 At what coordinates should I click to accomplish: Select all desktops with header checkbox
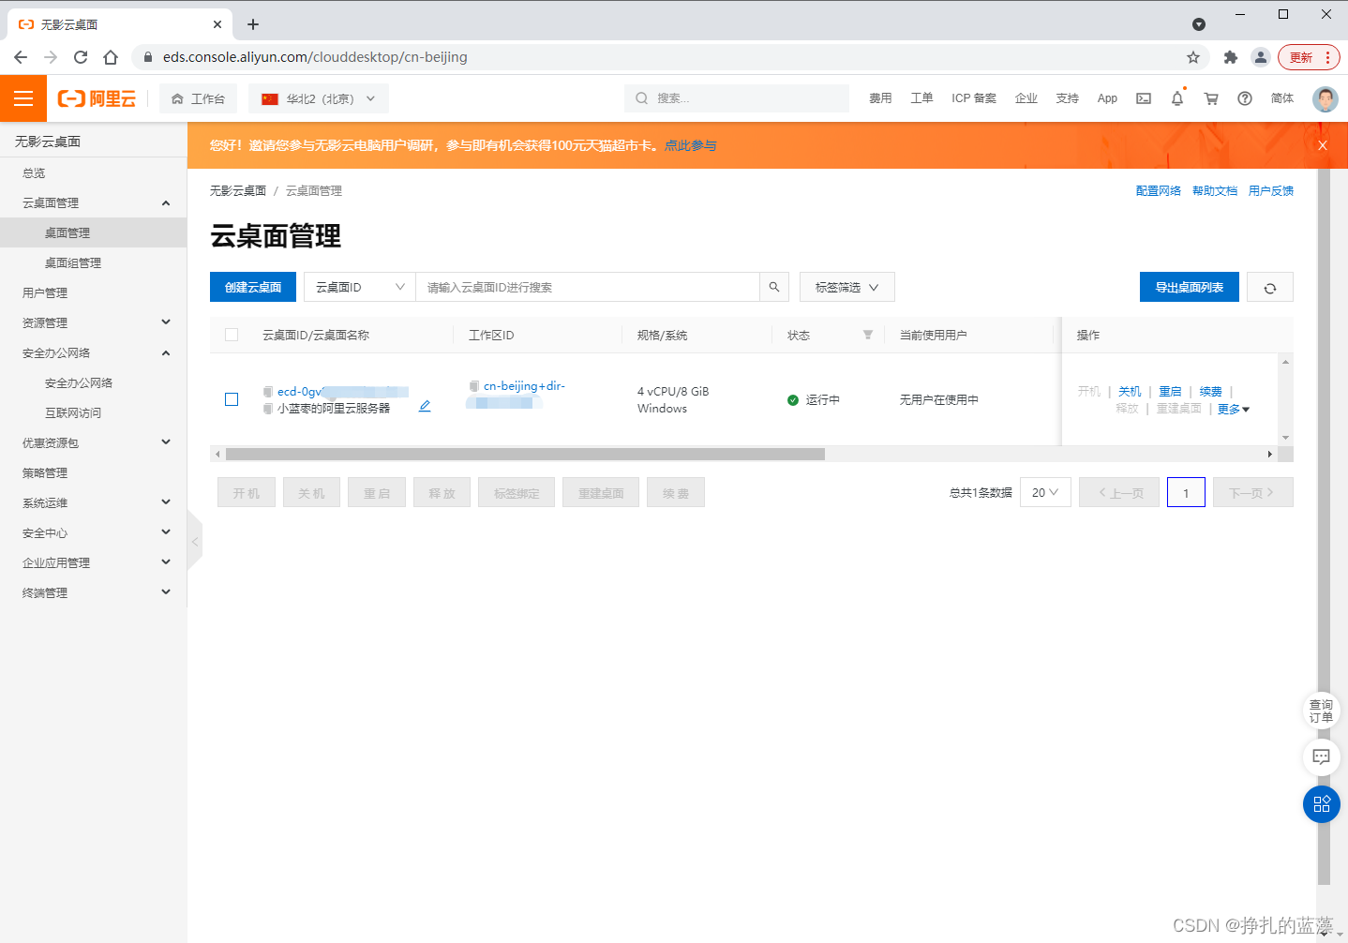coord(231,334)
